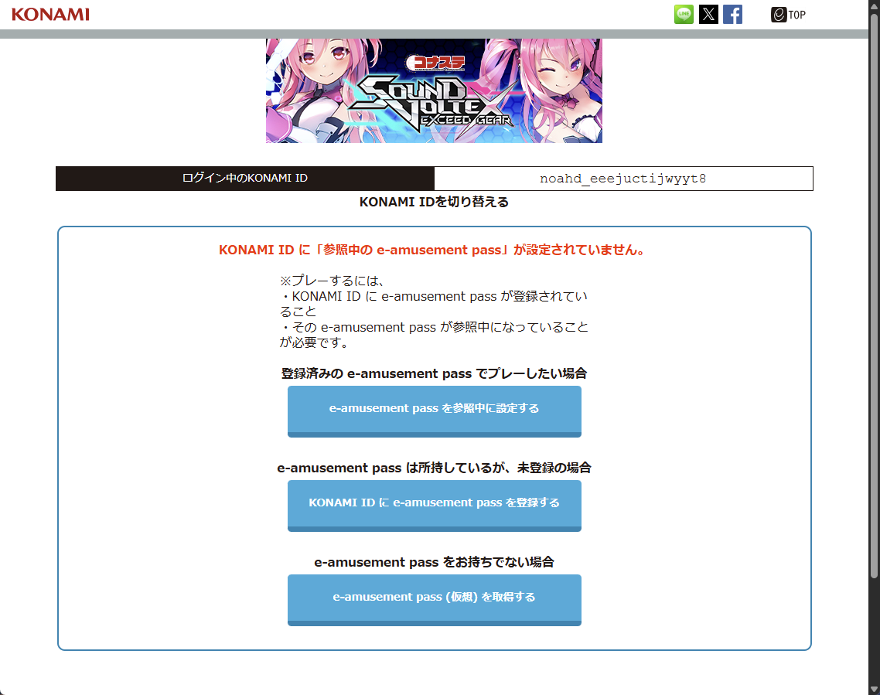Click the scrollbar's down arrow

click(874, 688)
